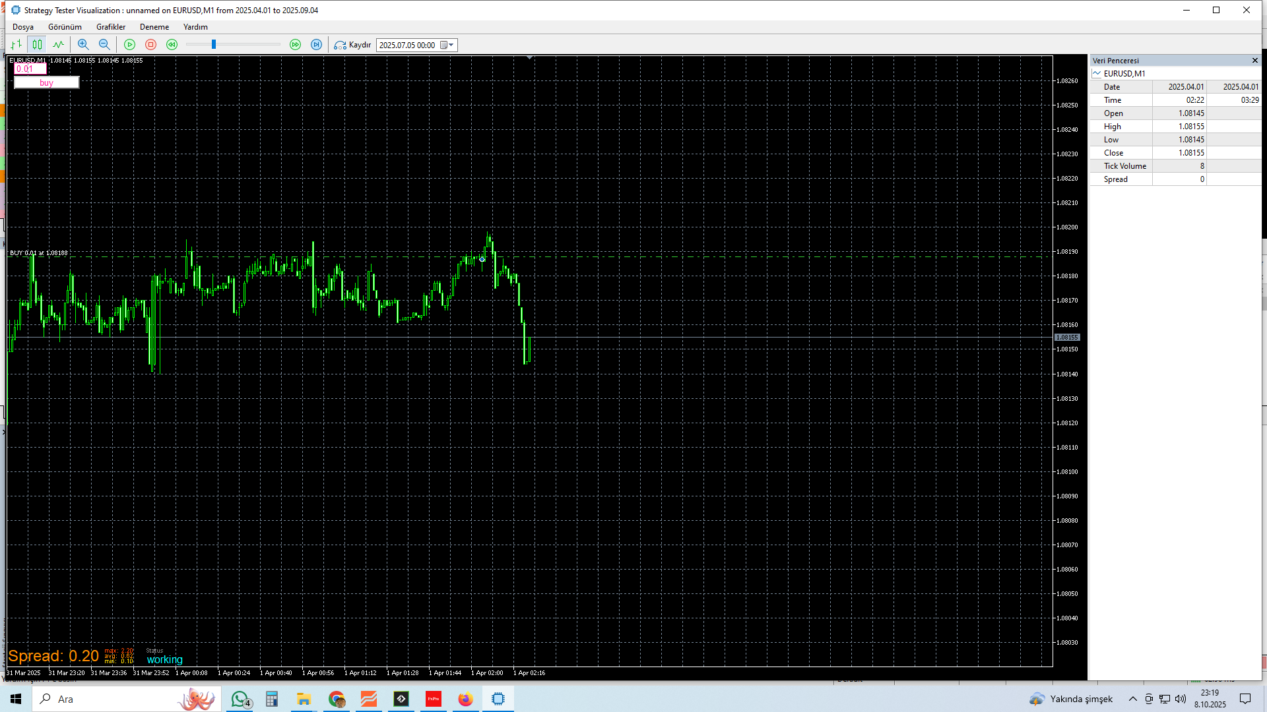1267x712 pixels.
Task: Slow down the test playback speed
Action: [172, 45]
